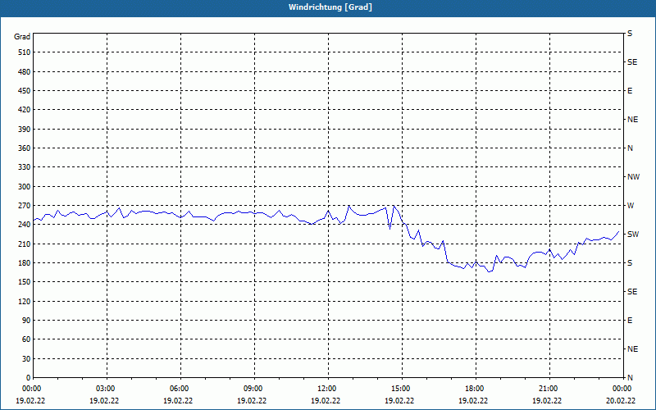Select the NE compass label at 30
This screenshot has height=410, width=656.
tap(632, 349)
